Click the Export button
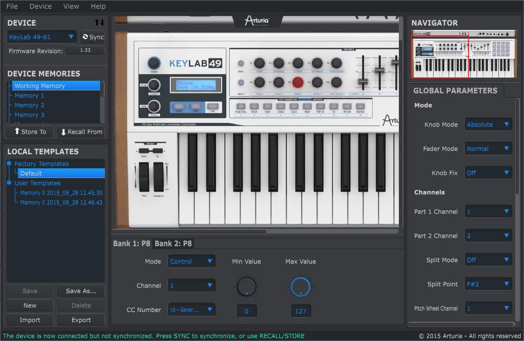 [x=81, y=320]
